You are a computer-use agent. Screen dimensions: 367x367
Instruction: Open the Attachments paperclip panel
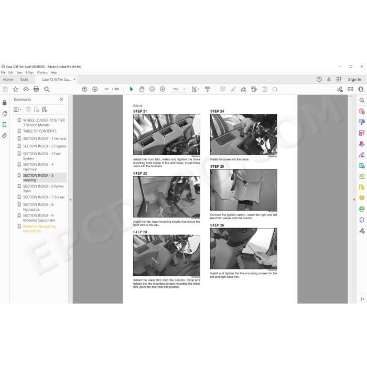point(4,135)
